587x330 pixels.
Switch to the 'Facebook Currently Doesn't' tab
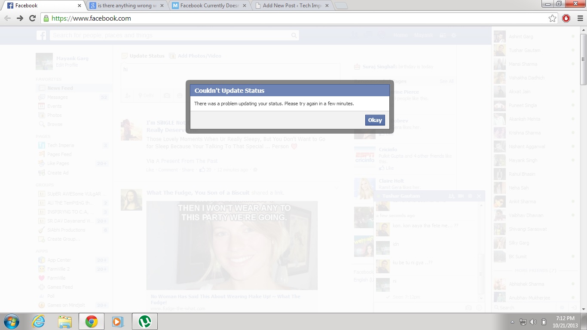tap(208, 6)
